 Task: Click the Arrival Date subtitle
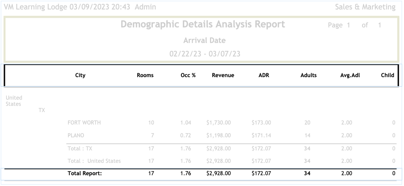point(204,41)
